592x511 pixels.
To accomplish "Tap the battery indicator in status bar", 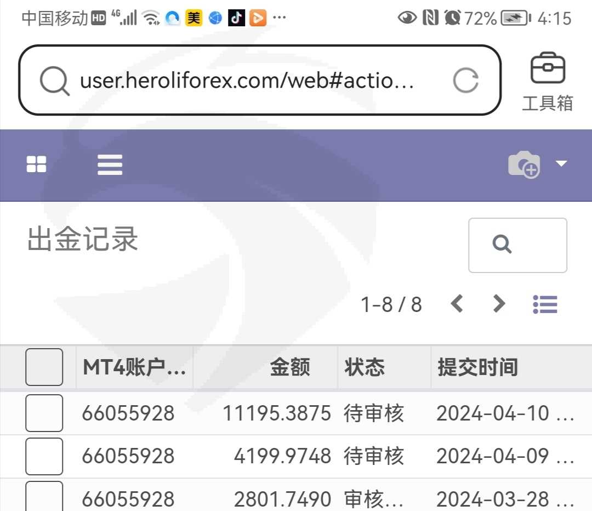I will tap(516, 18).
